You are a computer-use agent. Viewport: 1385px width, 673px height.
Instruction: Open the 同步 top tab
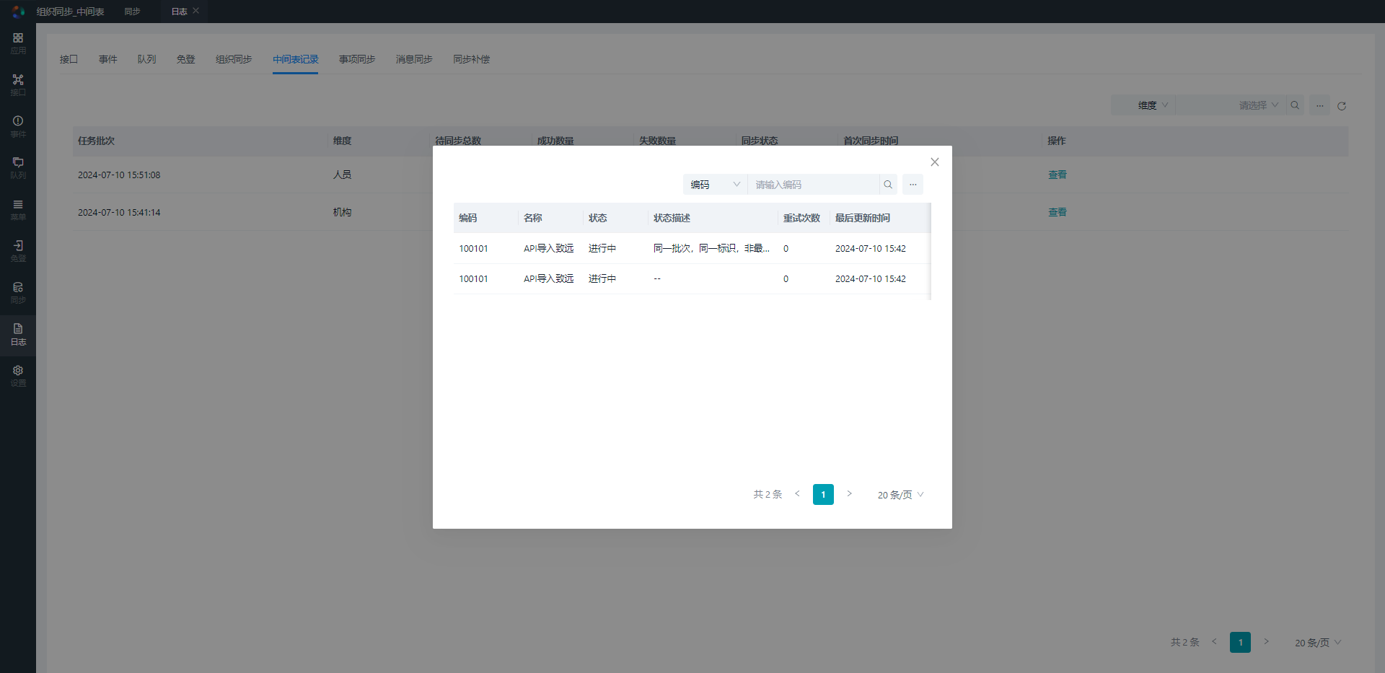pyautogui.click(x=132, y=12)
